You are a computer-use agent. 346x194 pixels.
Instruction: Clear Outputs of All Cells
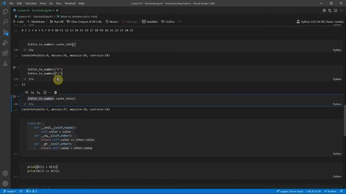click(x=84, y=22)
